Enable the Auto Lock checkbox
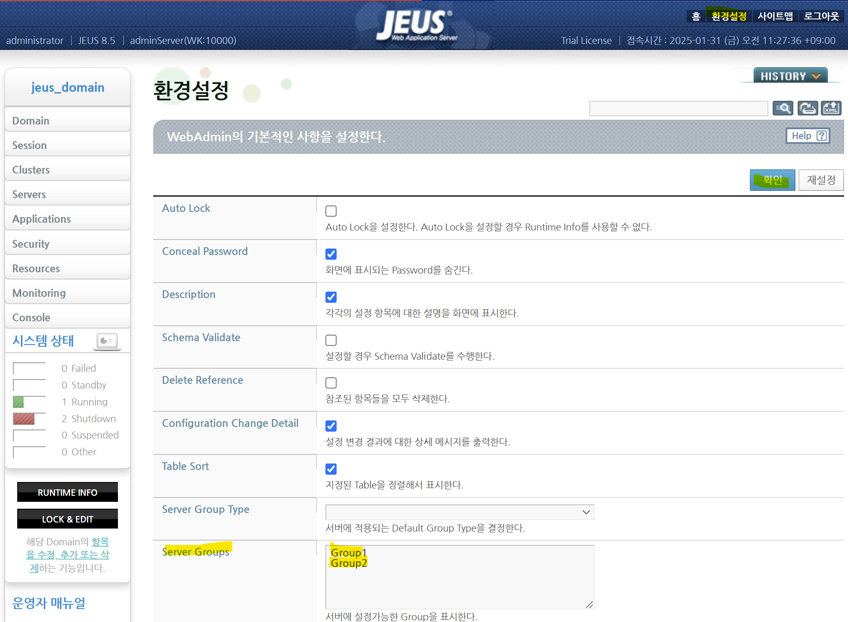The height and width of the screenshot is (622, 848). tap(331, 211)
